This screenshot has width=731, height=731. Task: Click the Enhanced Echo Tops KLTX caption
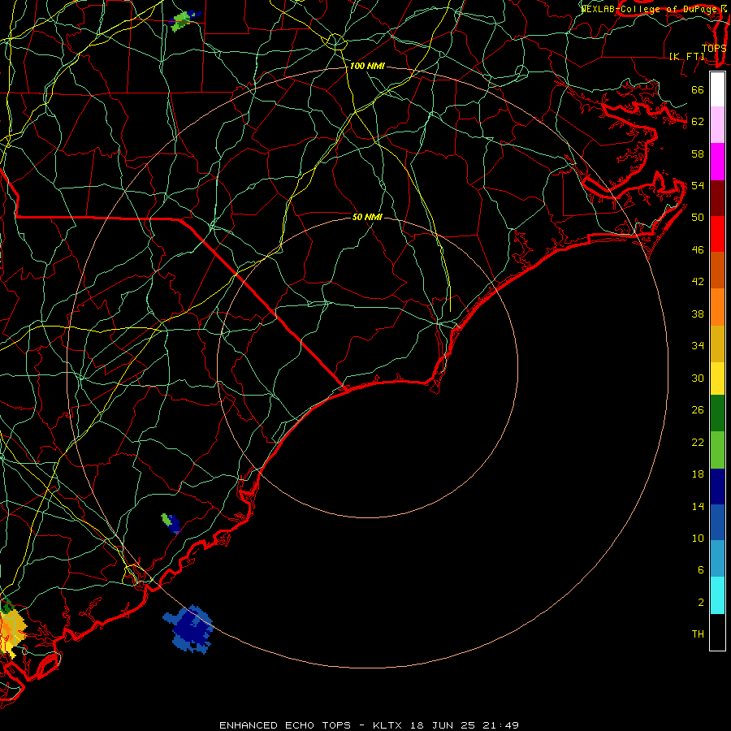tap(369, 725)
